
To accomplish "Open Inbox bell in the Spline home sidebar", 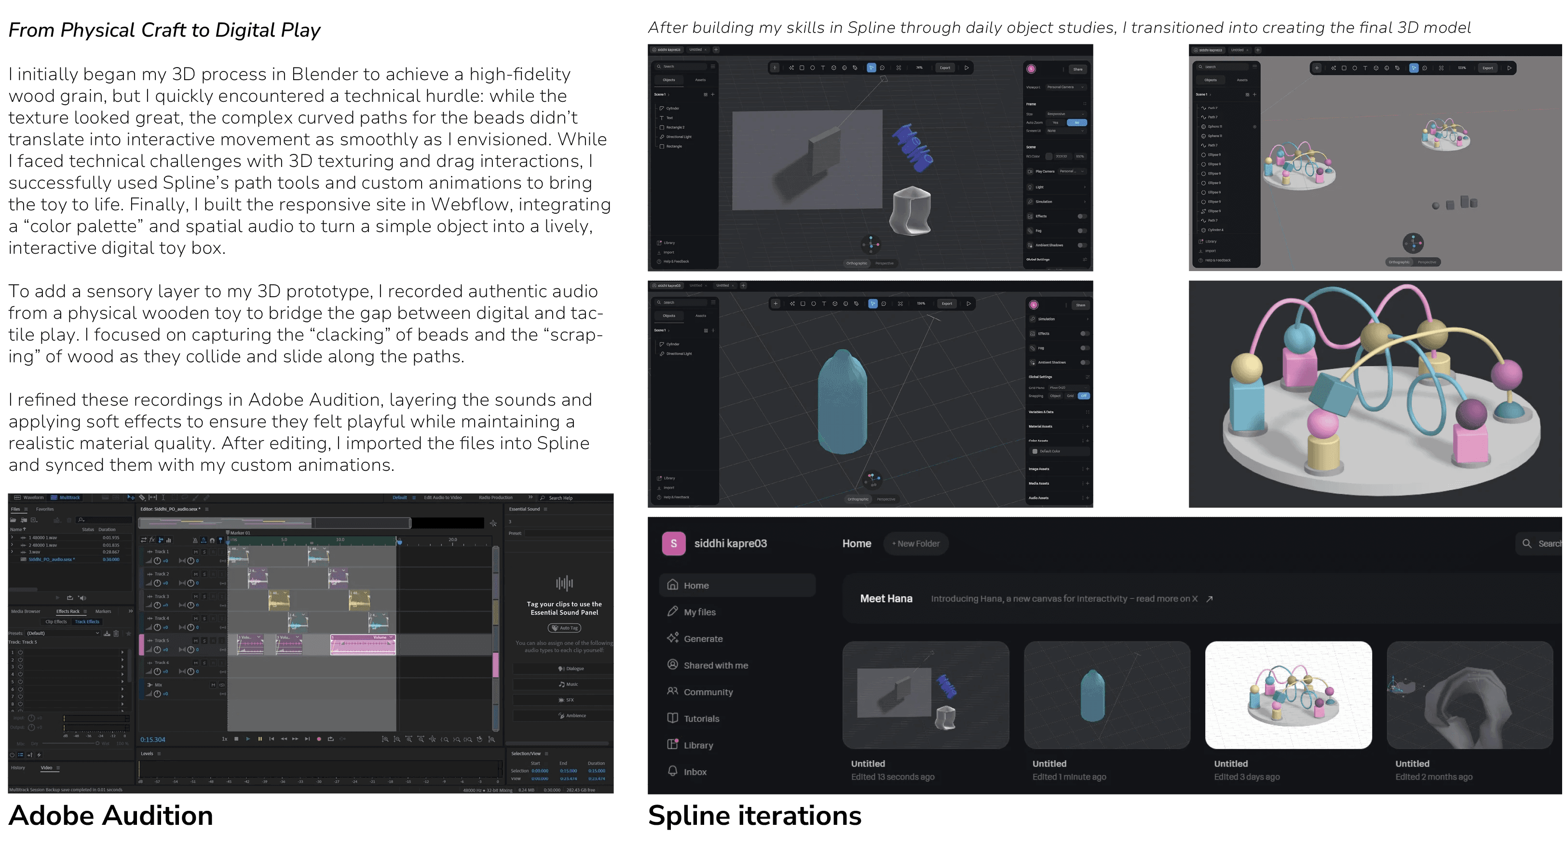I will 694,772.
